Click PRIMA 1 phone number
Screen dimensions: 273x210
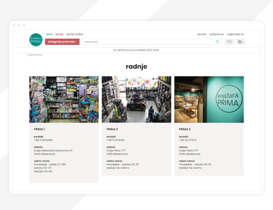[x=43, y=140]
